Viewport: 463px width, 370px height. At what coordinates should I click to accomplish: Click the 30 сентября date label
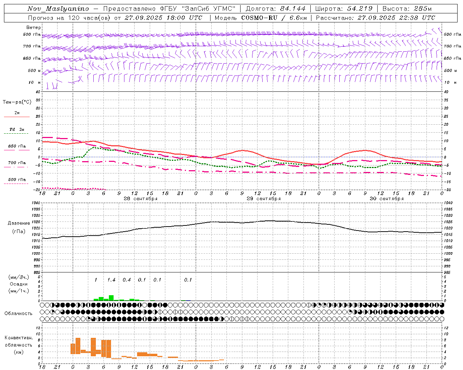tap(387, 199)
